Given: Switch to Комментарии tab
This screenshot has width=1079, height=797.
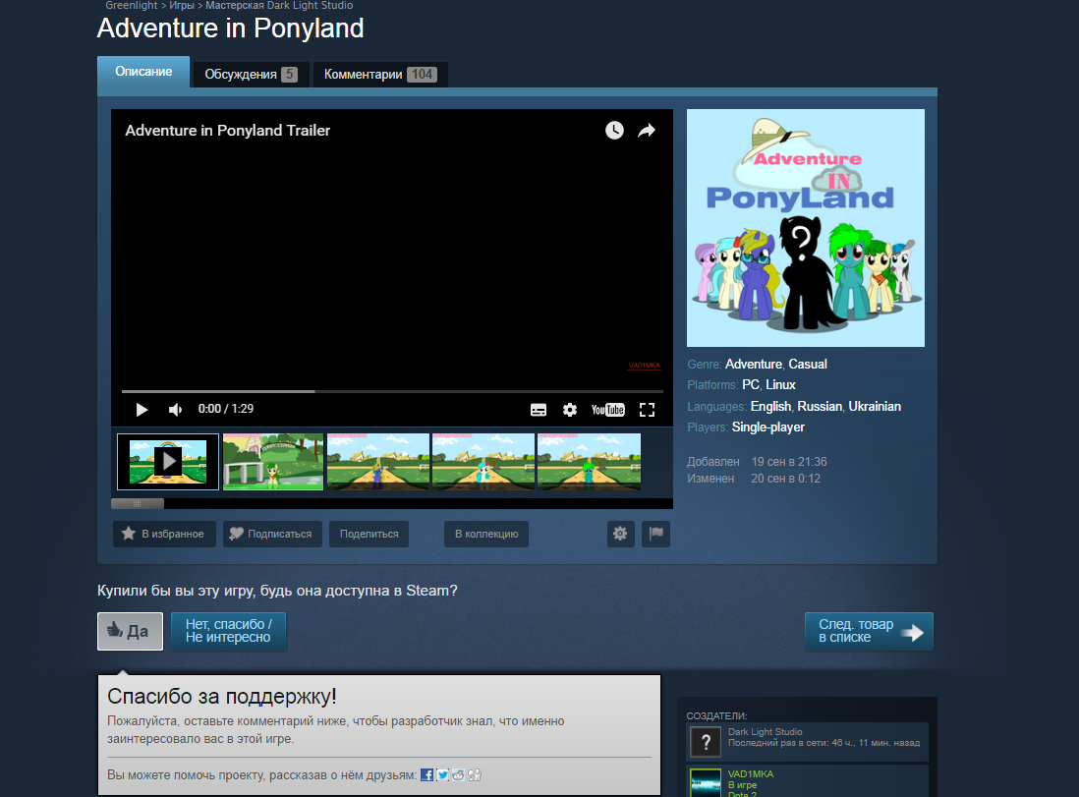Looking at the screenshot, I should [380, 75].
